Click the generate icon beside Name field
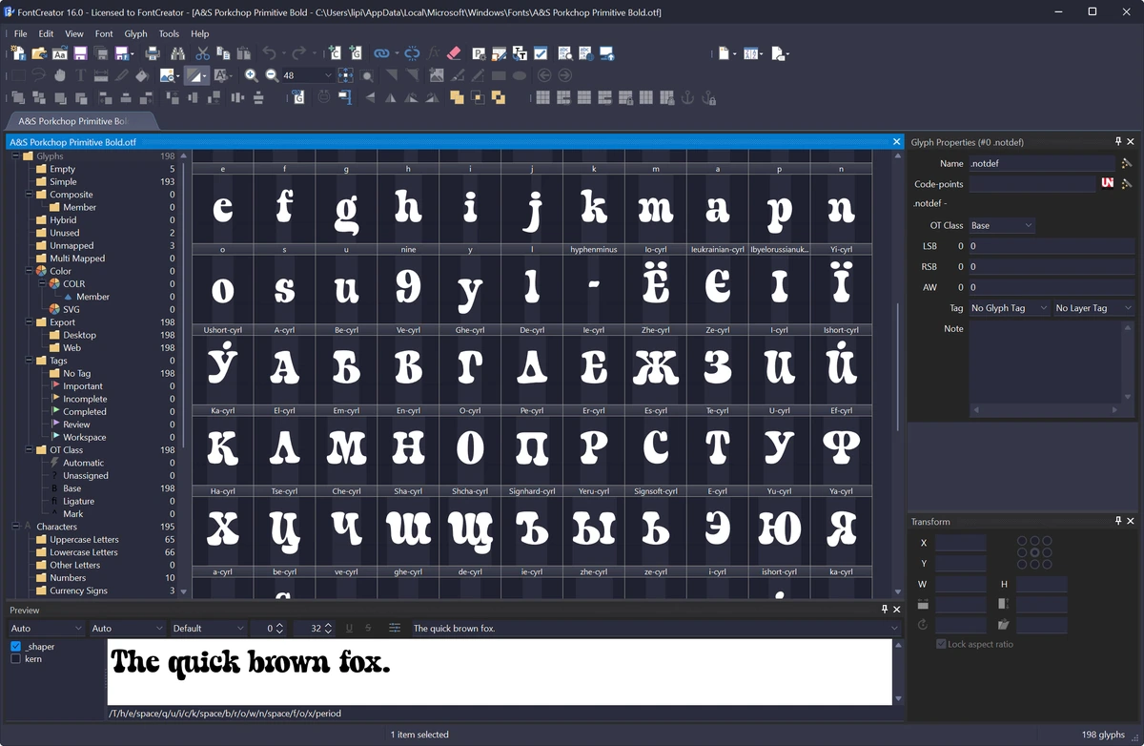This screenshot has width=1144, height=746. tap(1126, 163)
